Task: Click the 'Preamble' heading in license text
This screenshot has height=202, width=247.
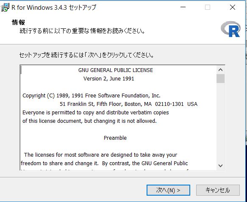Action: (115, 138)
